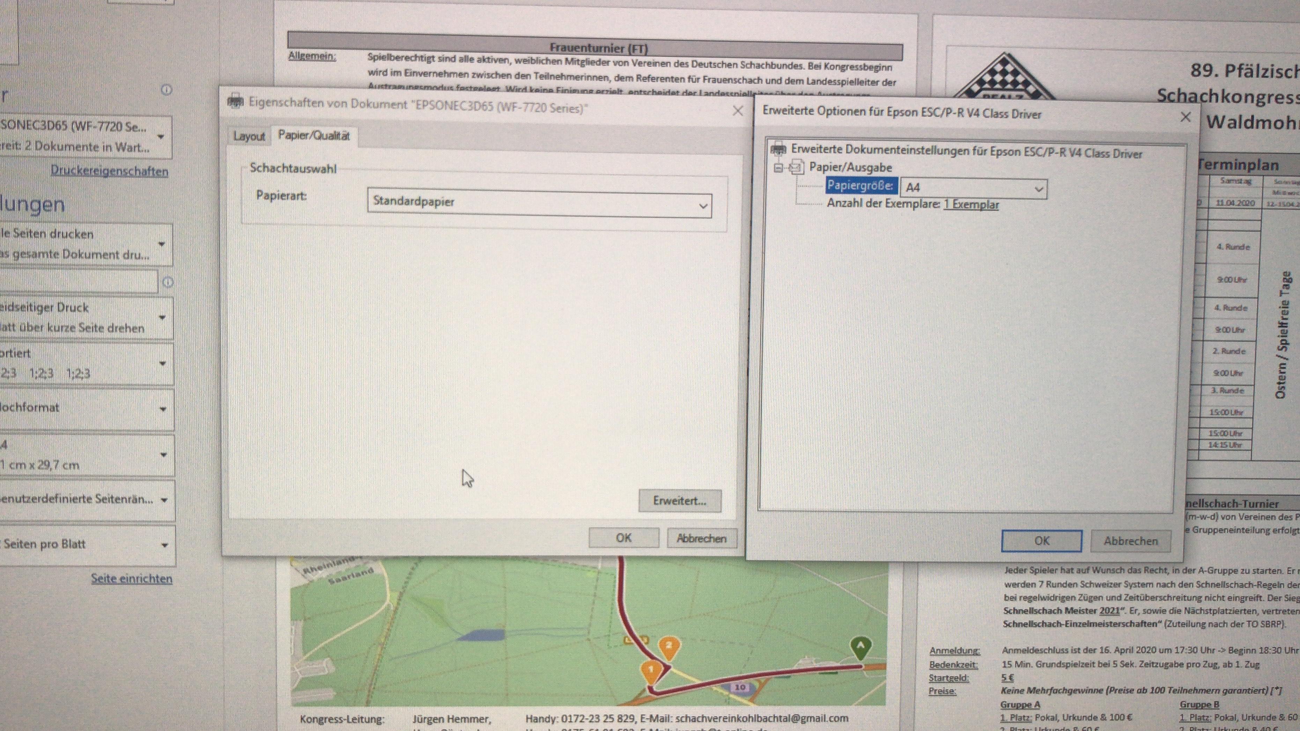Image resolution: width=1300 pixels, height=731 pixels.
Task: Collapse the Papier/Ausgabe tree node
Action: [779, 168]
